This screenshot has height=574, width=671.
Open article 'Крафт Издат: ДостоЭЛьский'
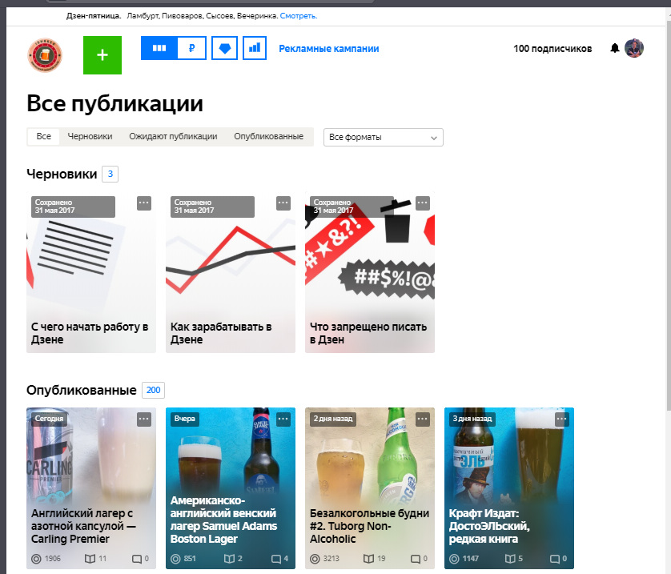coord(509,488)
